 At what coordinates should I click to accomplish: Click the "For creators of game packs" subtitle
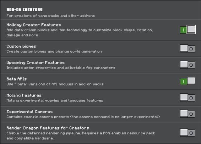pyautogui.click(x=51, y=16)
